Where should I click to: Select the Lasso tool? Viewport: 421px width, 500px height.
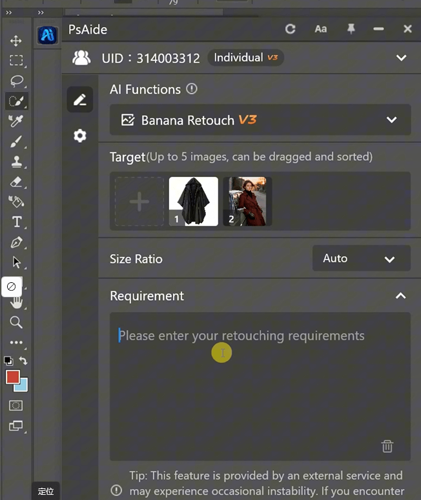17,81
